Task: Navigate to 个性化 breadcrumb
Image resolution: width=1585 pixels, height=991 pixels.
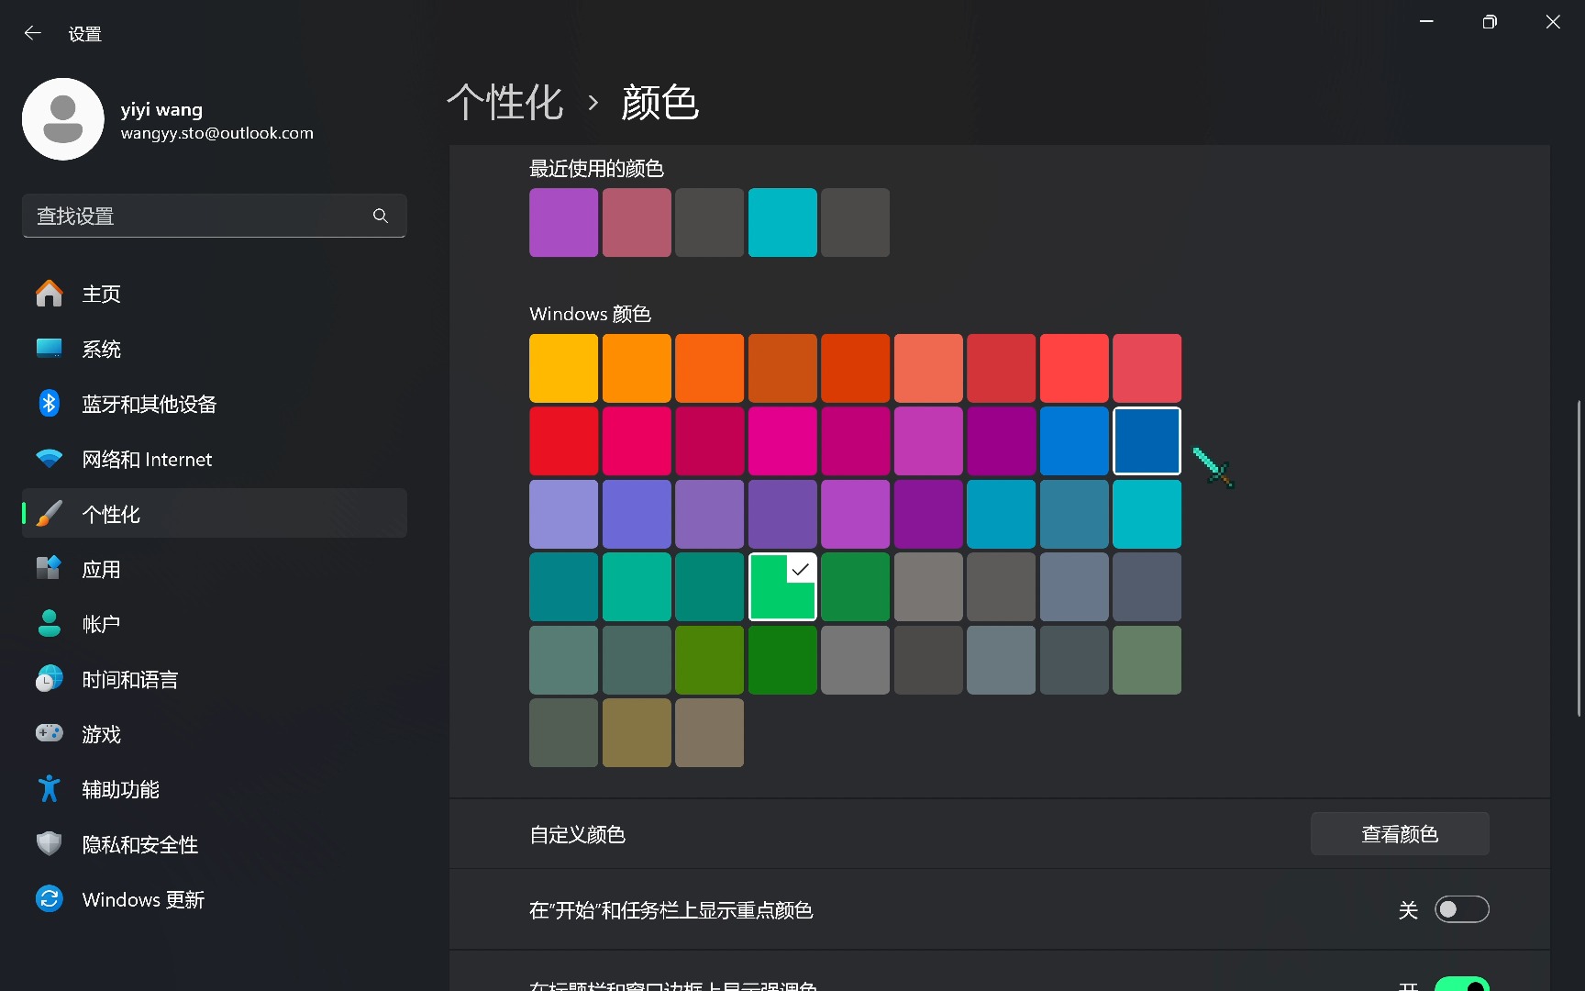Action: click(x=505, y=102)
